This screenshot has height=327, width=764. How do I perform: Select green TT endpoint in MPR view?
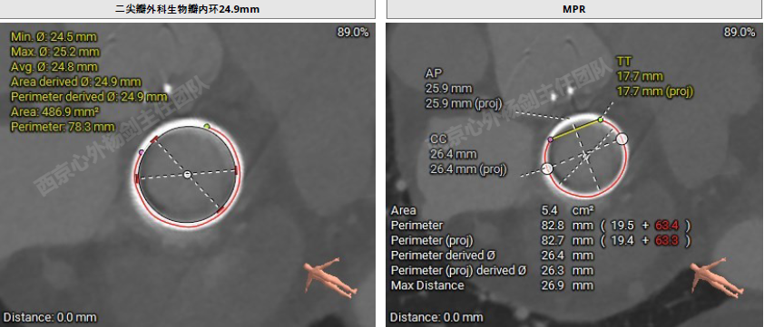601,120
